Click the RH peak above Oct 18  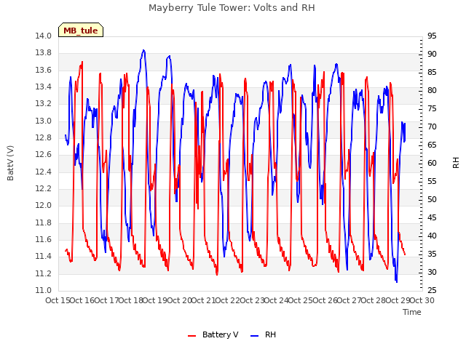click(x=143, y=50)
